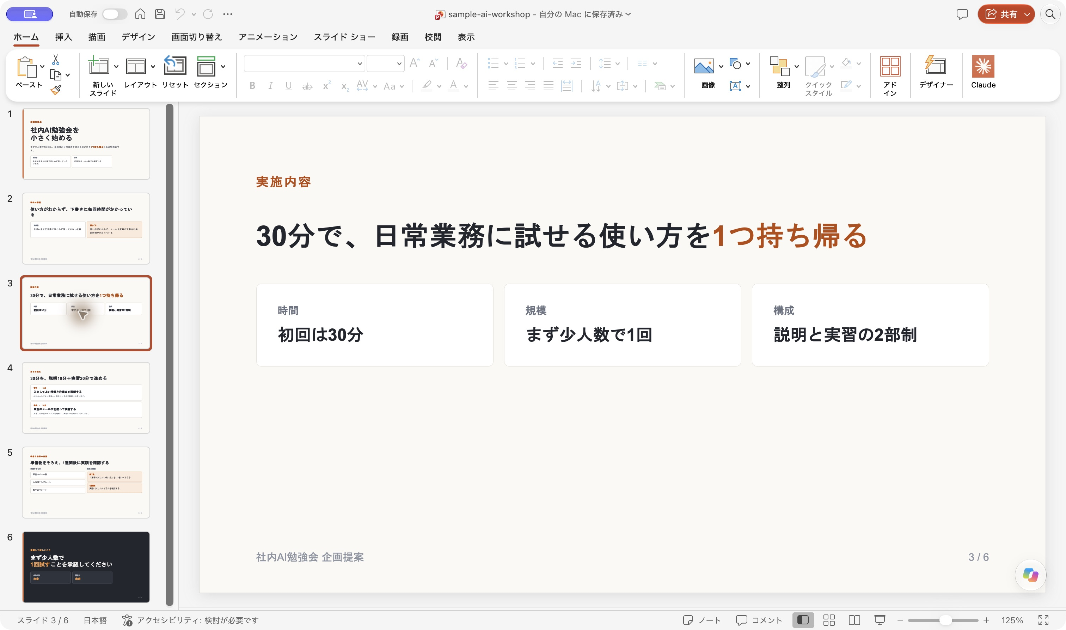Click the Home icon in title bar

coord(140,14)
